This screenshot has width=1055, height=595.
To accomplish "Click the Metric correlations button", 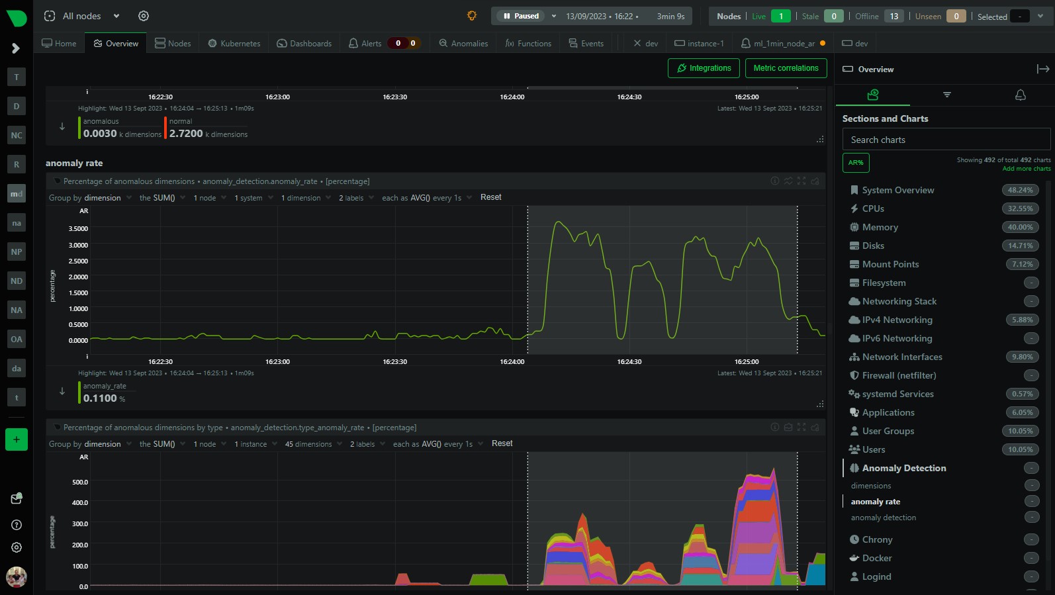I will coord(786,68).
